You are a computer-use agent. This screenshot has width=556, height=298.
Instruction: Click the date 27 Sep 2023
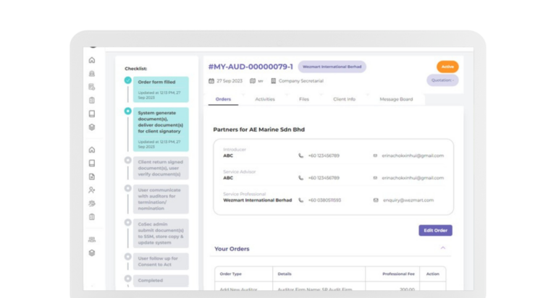[229, 81]
